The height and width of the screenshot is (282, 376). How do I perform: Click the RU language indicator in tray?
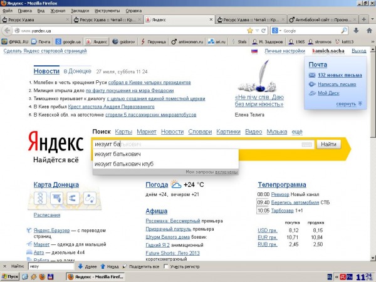350,277
